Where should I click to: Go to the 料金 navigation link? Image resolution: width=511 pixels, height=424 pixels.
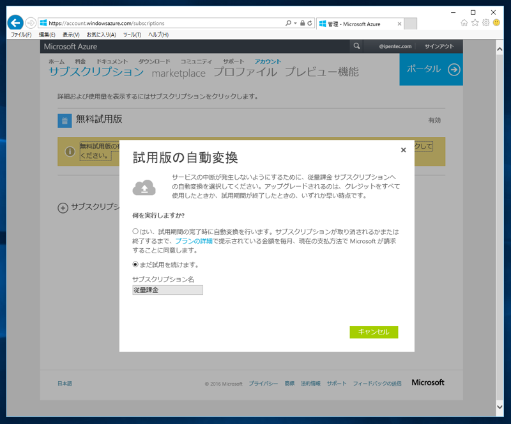click(80, 61)
